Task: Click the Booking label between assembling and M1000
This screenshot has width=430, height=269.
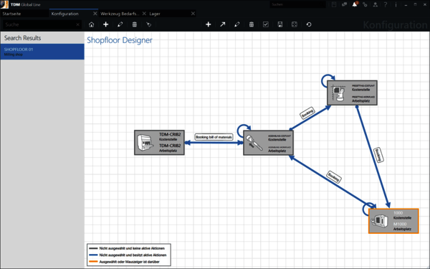Action: tap(334, 177)
